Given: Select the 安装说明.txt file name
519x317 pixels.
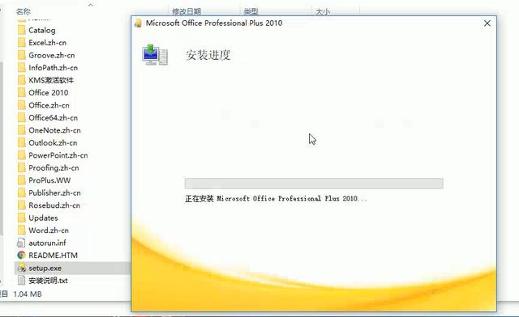Looking at the screenshot, I should [x=49, y=281].
